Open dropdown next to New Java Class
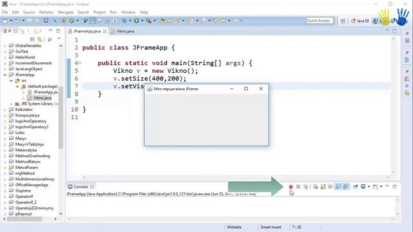413x232 pixels. (x=77, y=21)
